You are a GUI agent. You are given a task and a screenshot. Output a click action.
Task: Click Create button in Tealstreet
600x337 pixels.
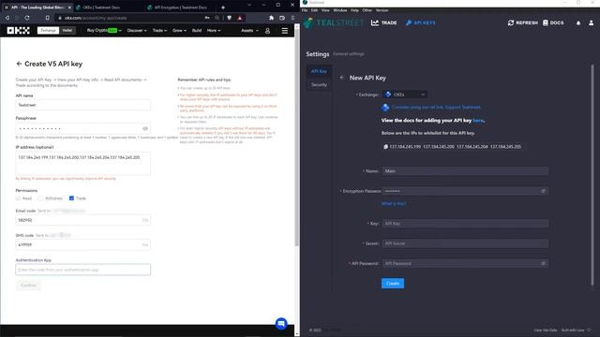click(x=393, y=283)
